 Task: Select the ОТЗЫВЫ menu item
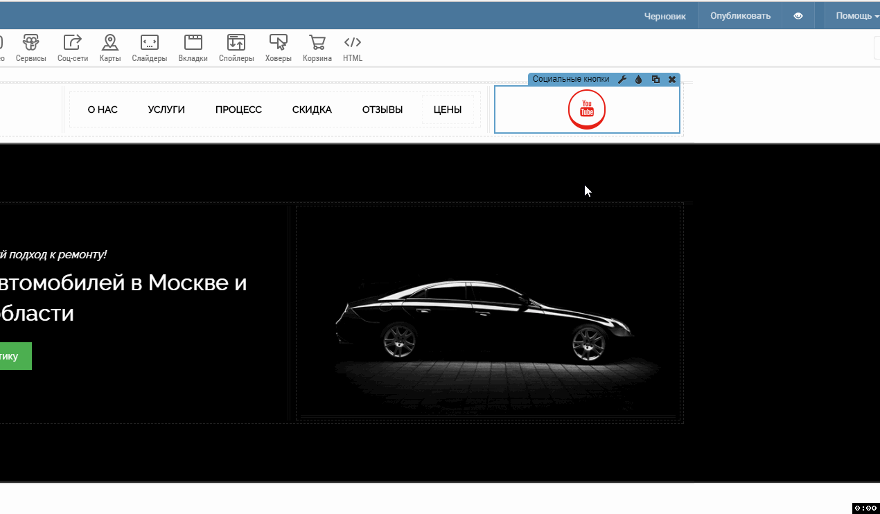tap(382, 109)
